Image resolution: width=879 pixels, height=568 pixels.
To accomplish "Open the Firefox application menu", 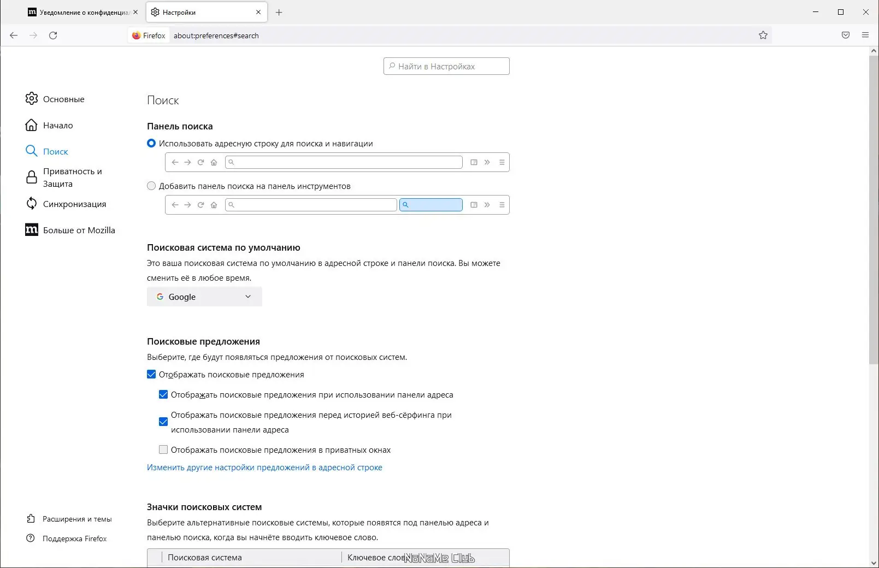I will [865, 35].
